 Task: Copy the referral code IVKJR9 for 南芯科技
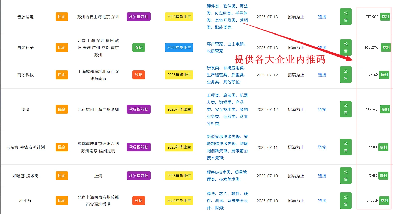(384, 75)
